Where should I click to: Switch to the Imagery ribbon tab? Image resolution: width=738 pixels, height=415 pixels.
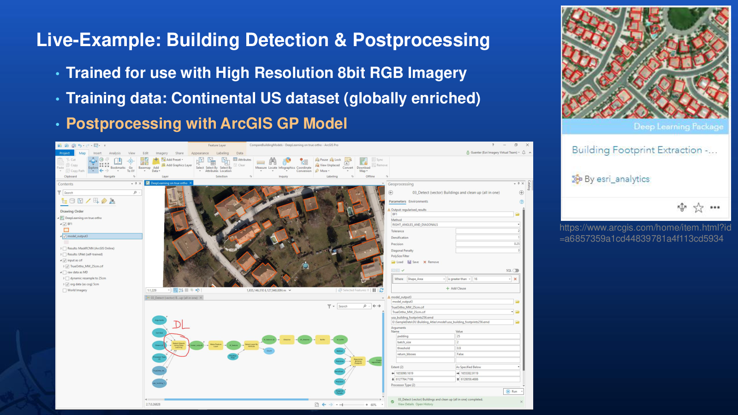pyautogui.click(x=161, y=153)
